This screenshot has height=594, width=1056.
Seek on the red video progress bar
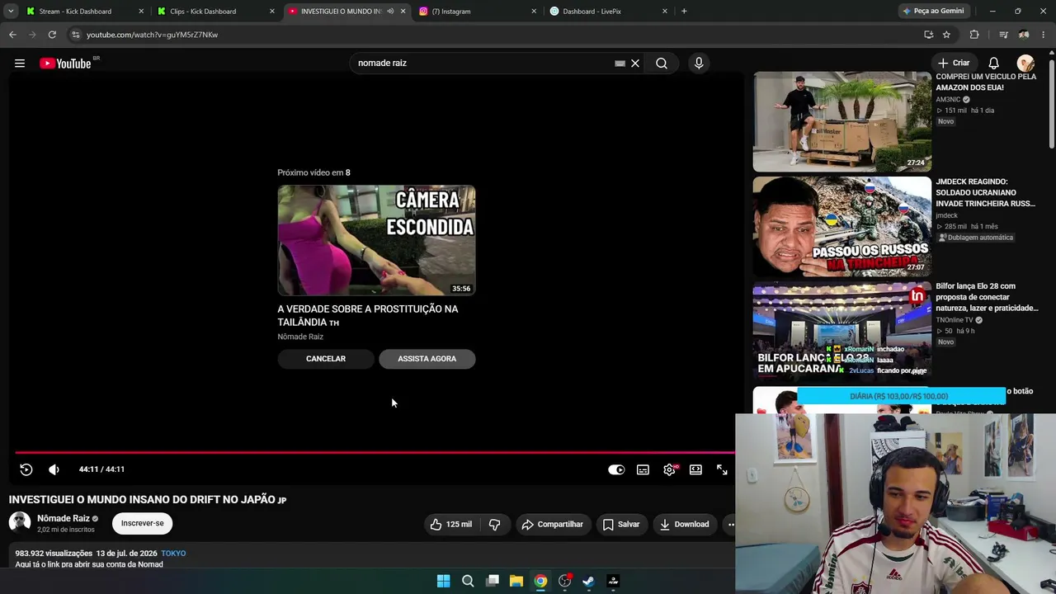coord(375,452)
